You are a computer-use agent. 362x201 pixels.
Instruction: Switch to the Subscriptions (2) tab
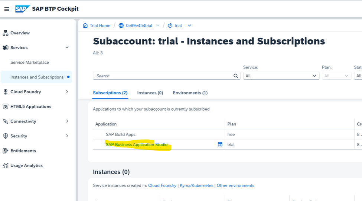coord(110,93)
